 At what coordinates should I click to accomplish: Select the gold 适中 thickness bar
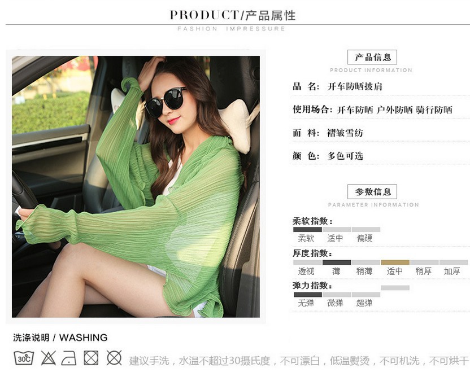pos(395,262)
